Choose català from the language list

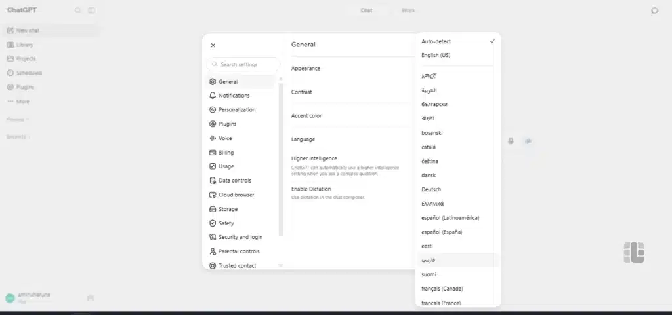coord(457,147)
